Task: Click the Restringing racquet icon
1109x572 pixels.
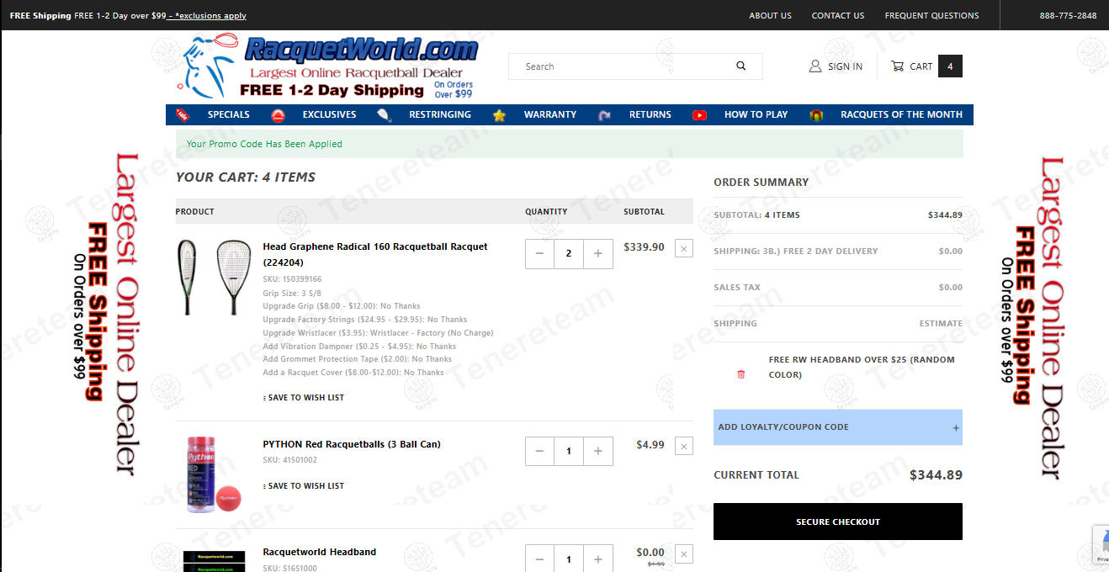Action: coord(385,115)
